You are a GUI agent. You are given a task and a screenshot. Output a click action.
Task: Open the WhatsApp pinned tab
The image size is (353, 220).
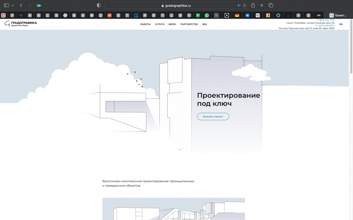pyautogui.click(x=207, y=16)
